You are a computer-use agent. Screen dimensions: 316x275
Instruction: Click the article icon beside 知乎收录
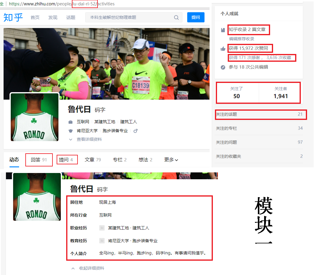(x=223, y=30)
